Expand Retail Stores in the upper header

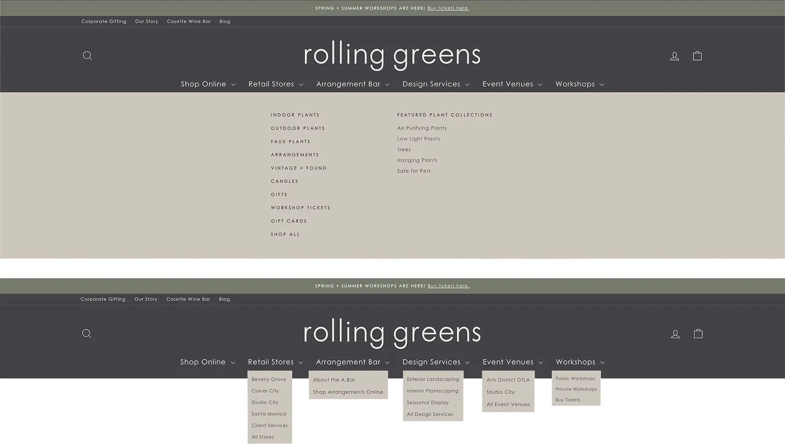276,84
